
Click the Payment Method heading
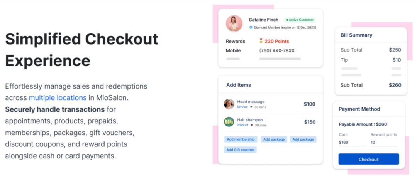click(359, 109)
